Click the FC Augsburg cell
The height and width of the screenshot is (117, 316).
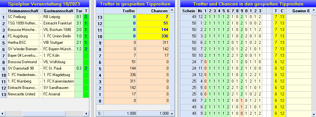pyautogui.click(x=23, y=36)
